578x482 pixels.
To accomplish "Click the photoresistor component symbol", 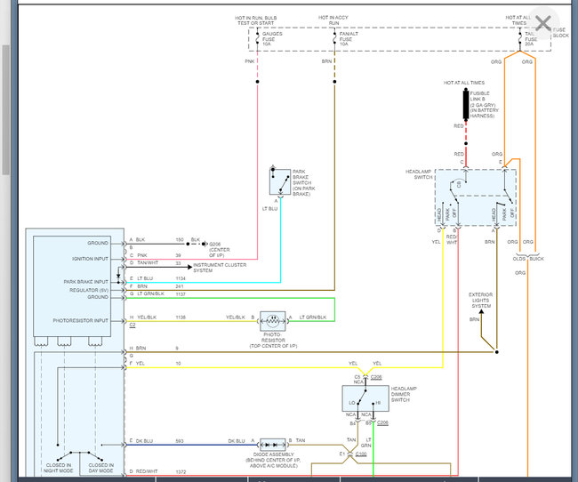I will [x=273, y=321].
